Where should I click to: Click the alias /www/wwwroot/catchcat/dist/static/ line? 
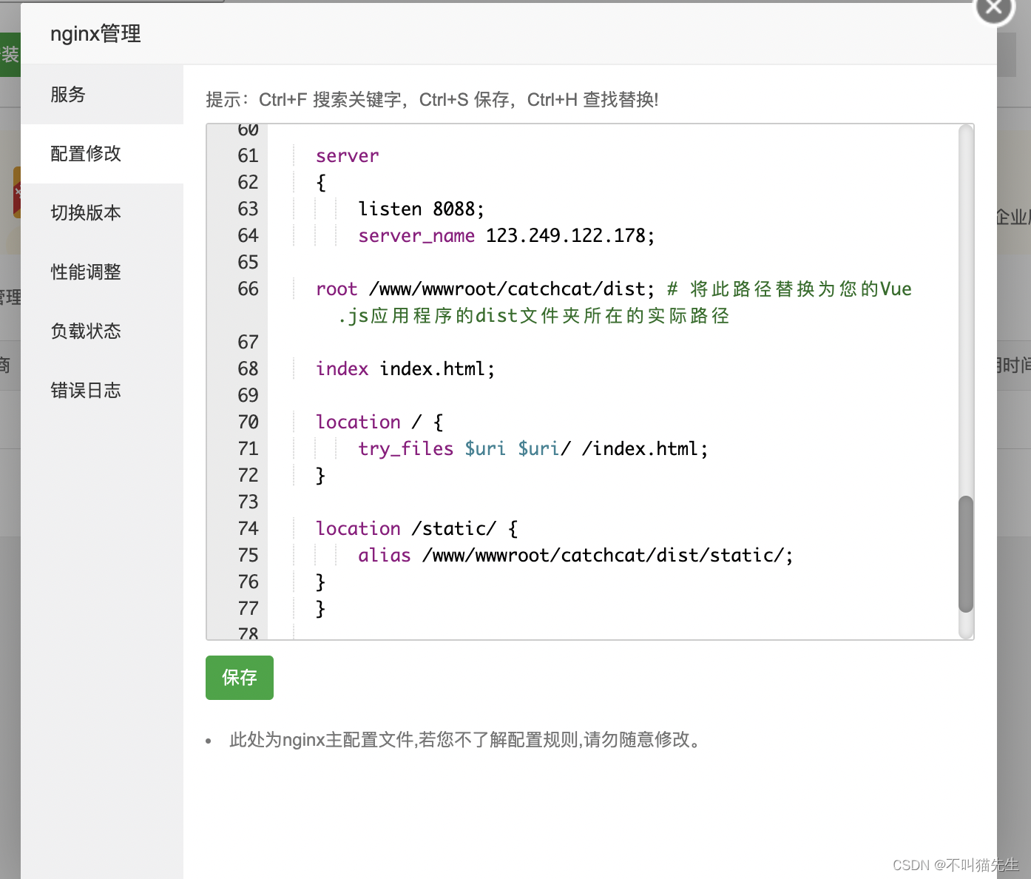pyautogui.click(x=575, y=556)
